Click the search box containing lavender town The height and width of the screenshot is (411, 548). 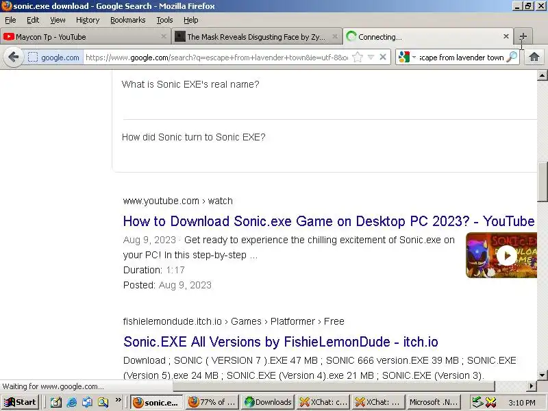(x=461, y=58)
